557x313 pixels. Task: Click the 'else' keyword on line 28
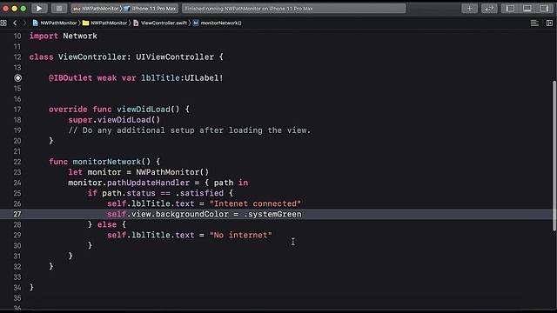(x=106, y=224)
